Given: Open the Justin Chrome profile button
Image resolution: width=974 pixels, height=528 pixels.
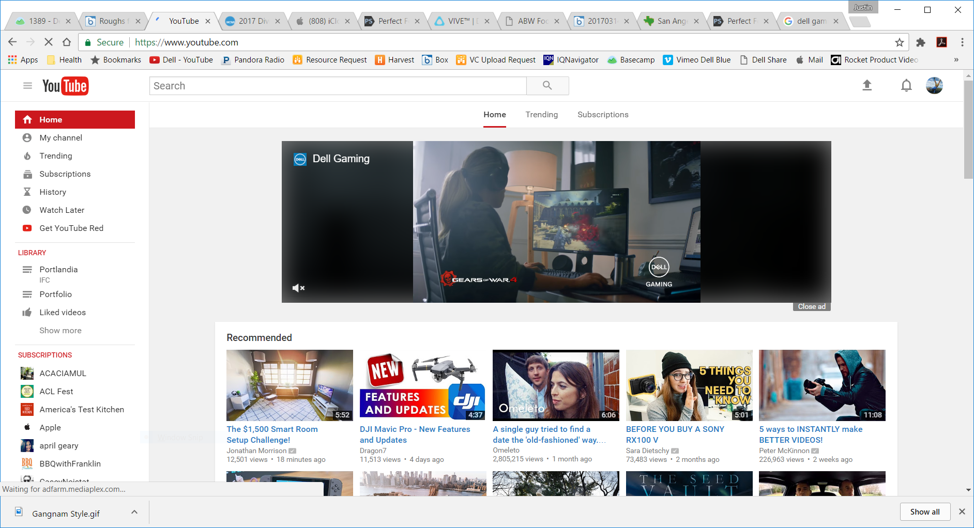Looking at the screenshot, I should [863, 7].
